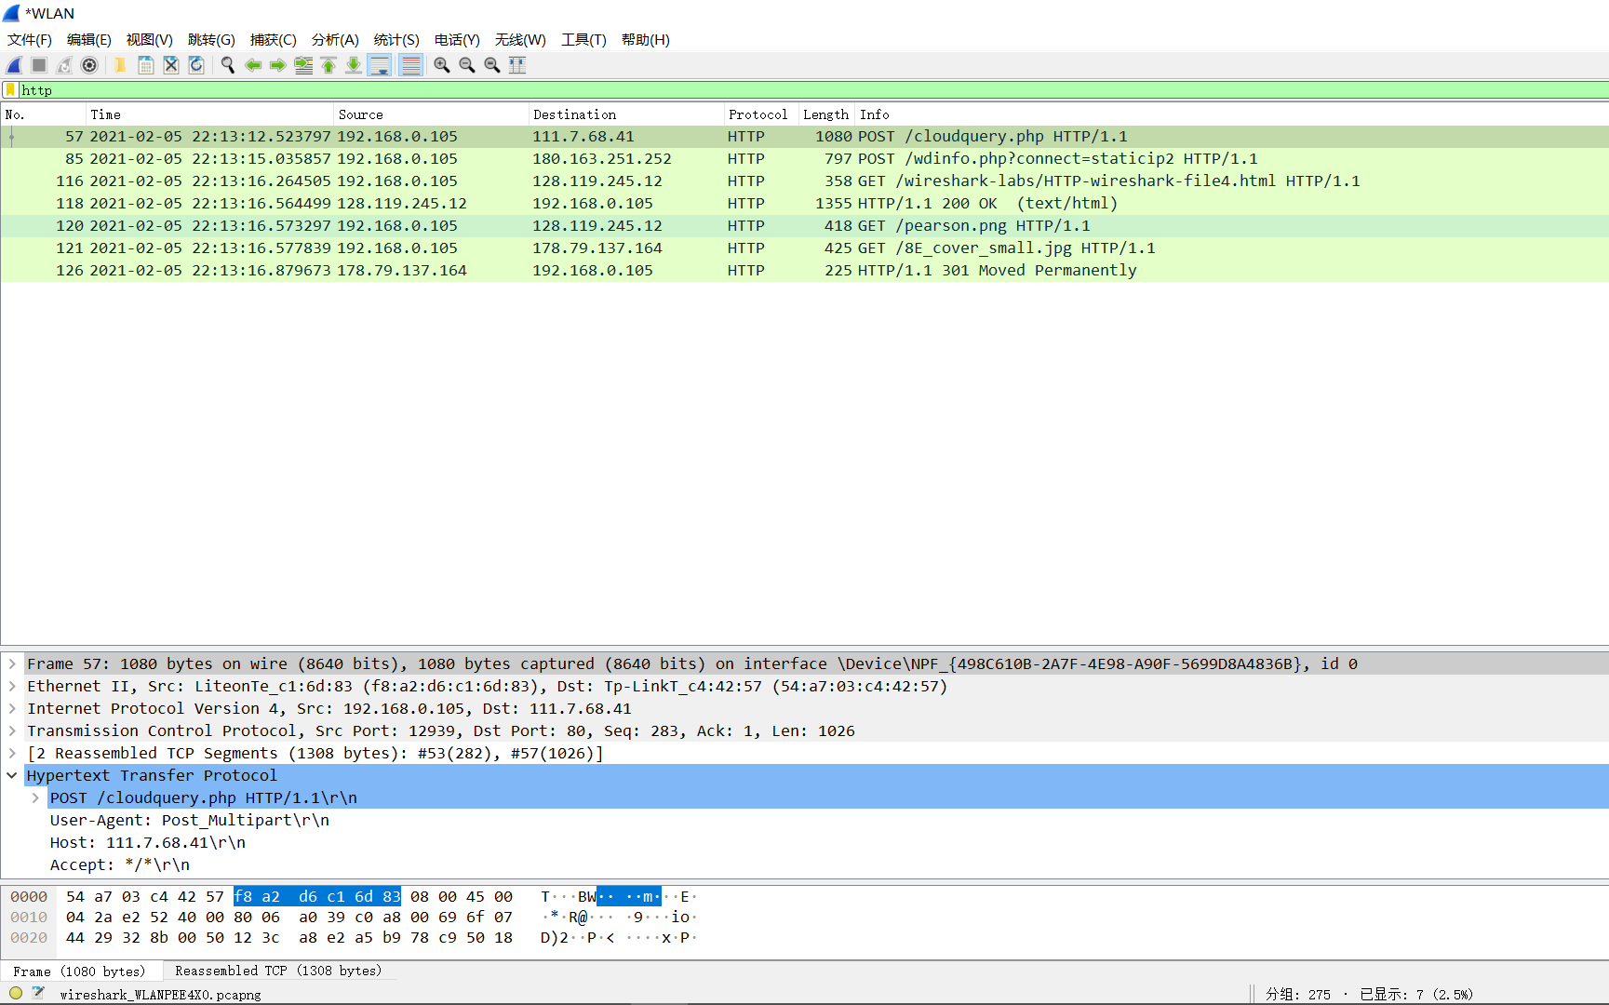Viewport: 1609px width, 1005px height.
Task: Jump to the first packet icon
Action: (x=329, y=65)
